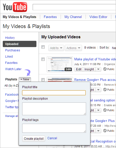
Task: Click globe icon beside 10:15 PM video
Action: tap(105, 110)
